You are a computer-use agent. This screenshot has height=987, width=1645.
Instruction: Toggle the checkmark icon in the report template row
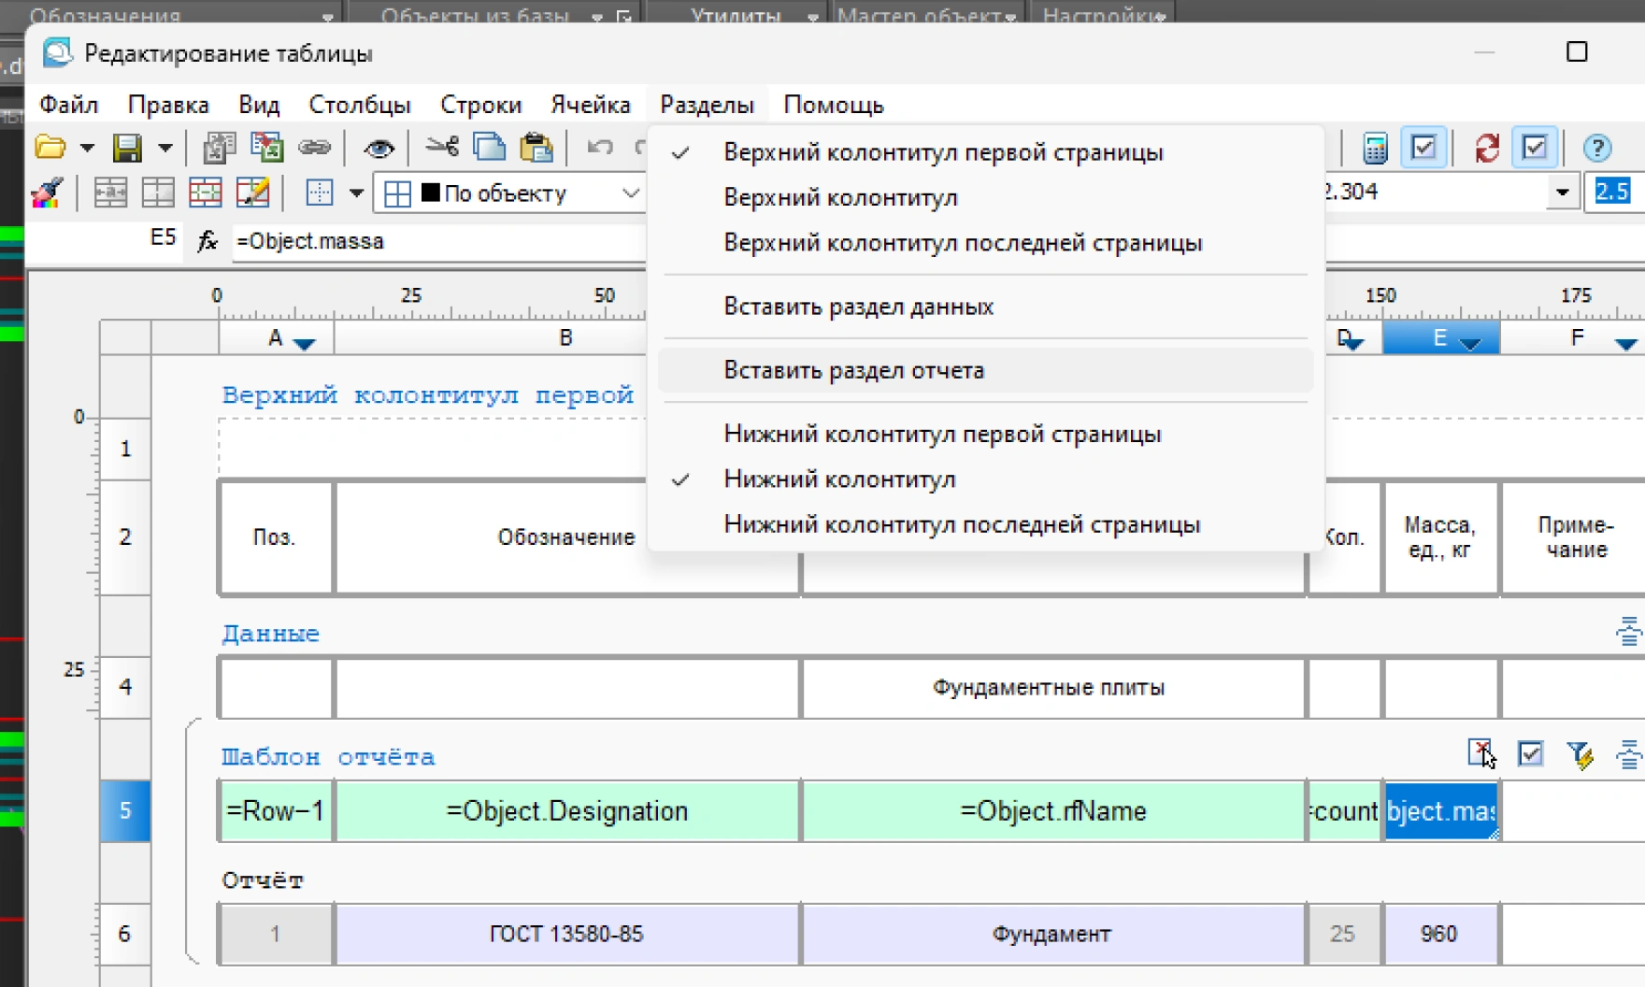(1530, 754)
